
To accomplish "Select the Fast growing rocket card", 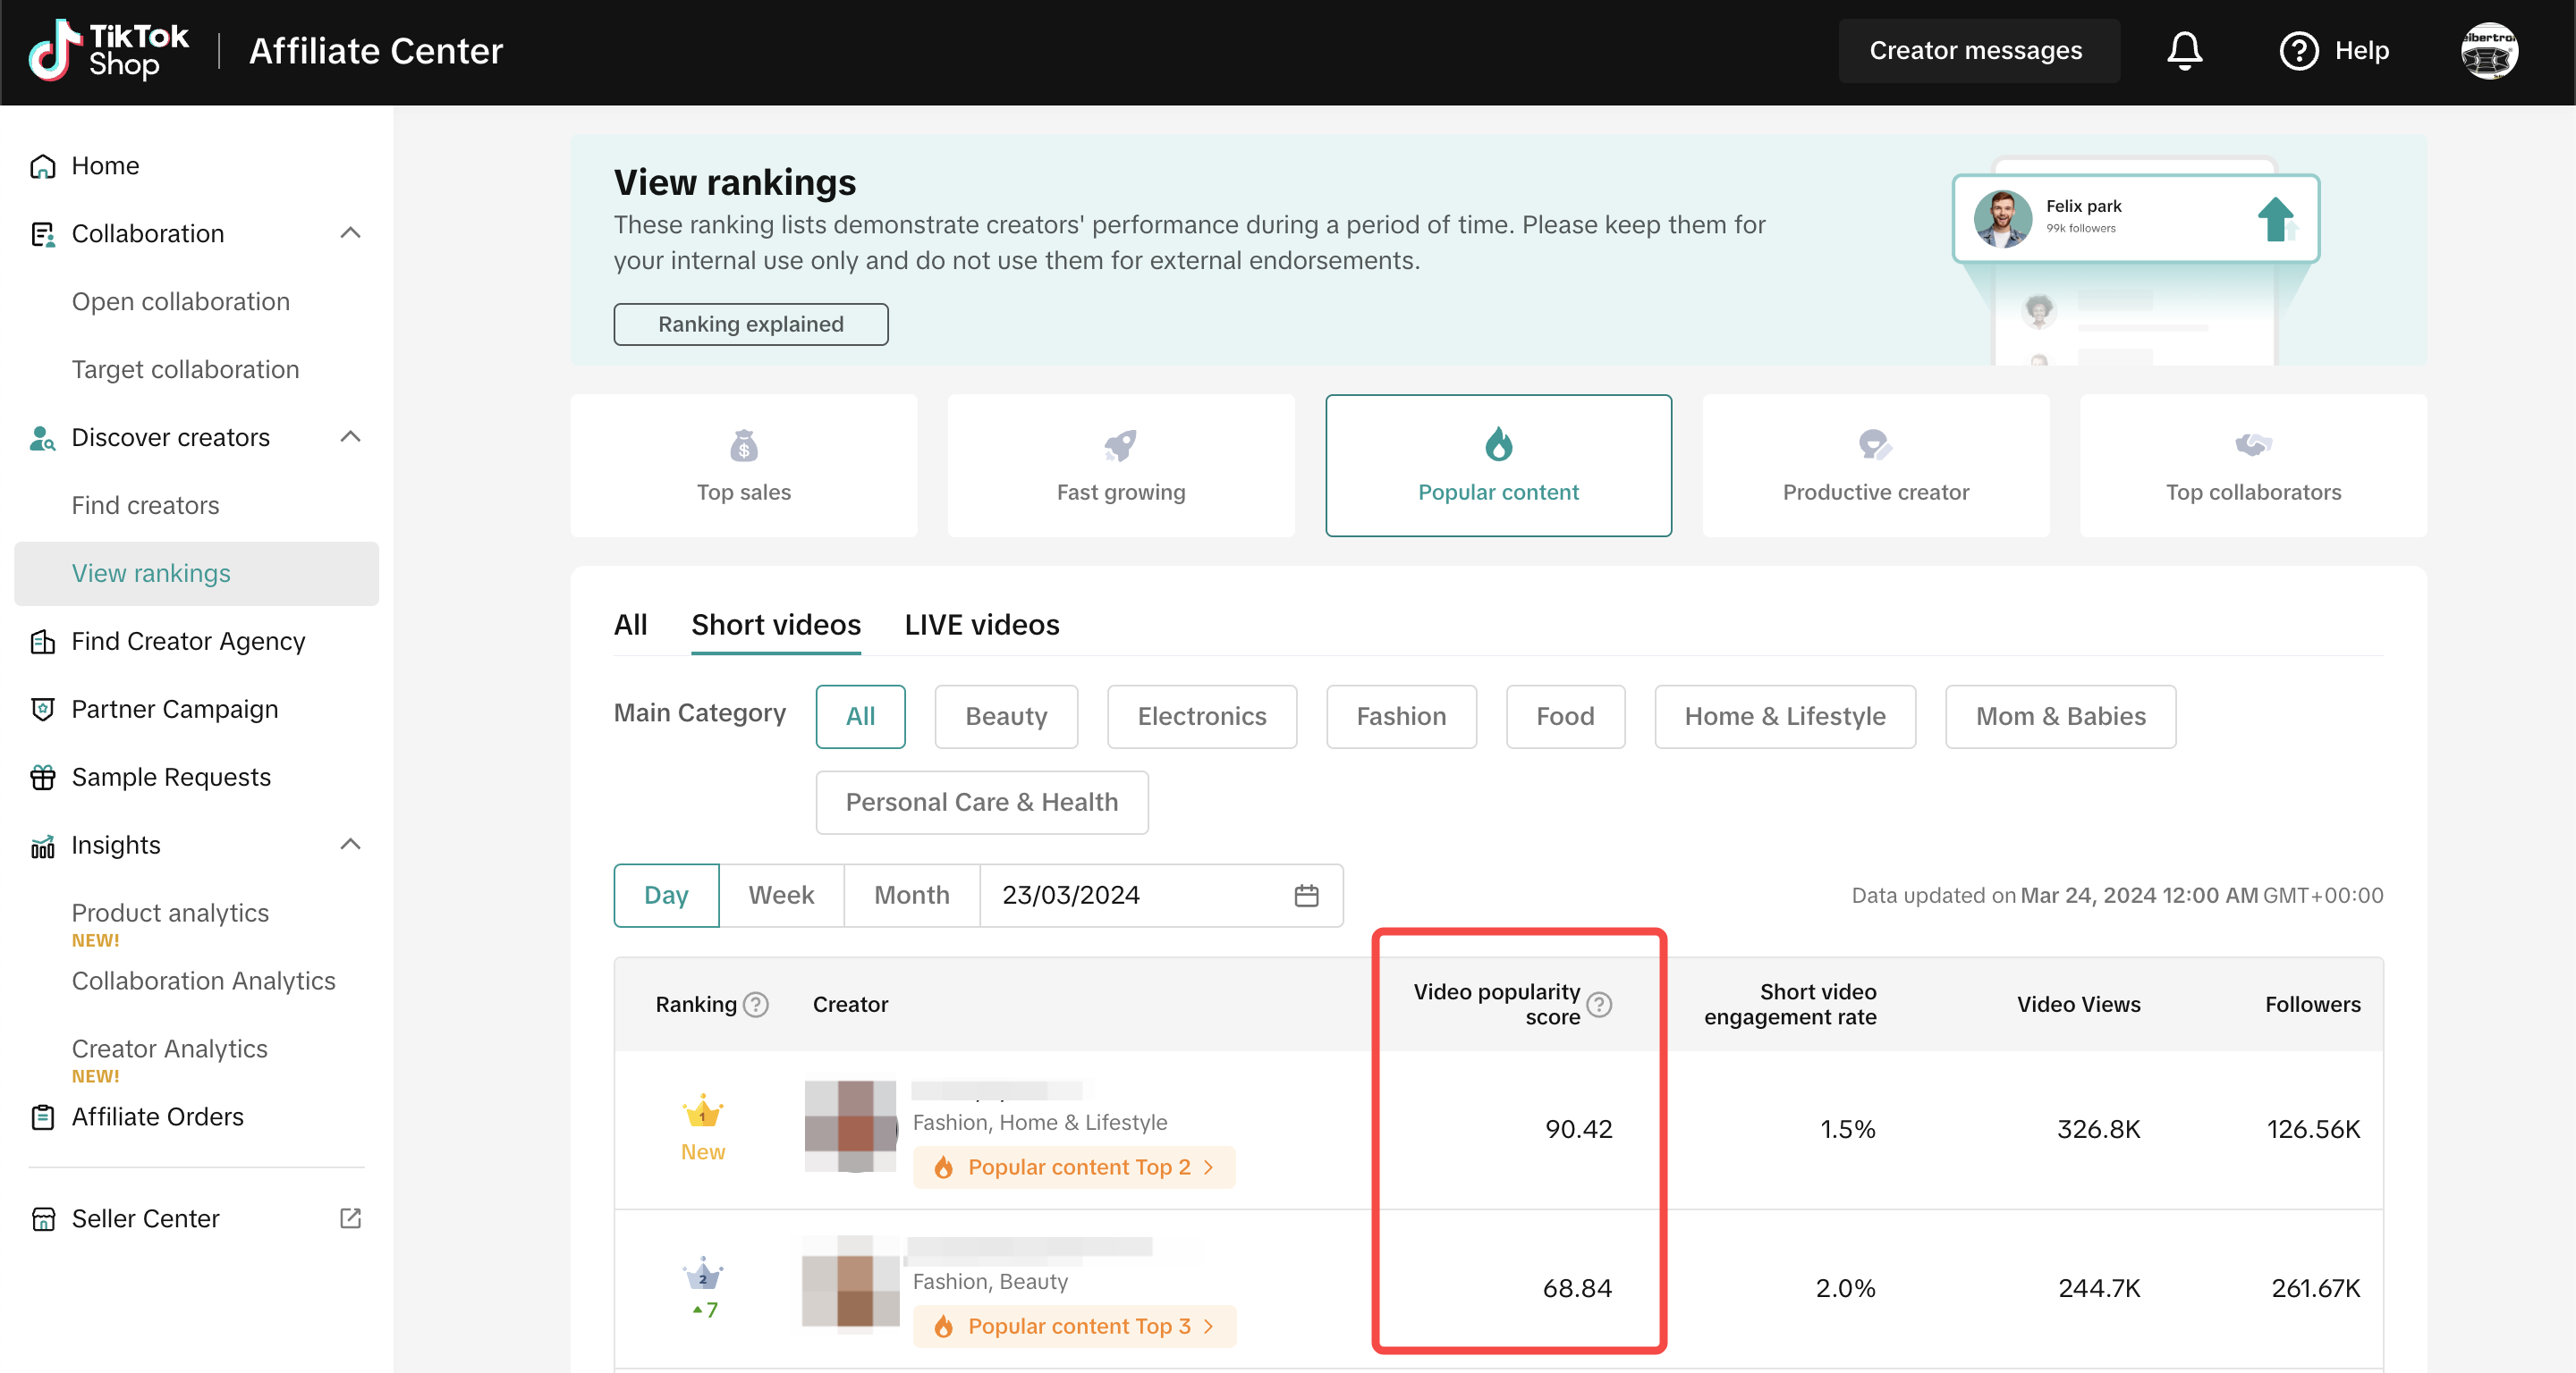I will point(1120,466).
